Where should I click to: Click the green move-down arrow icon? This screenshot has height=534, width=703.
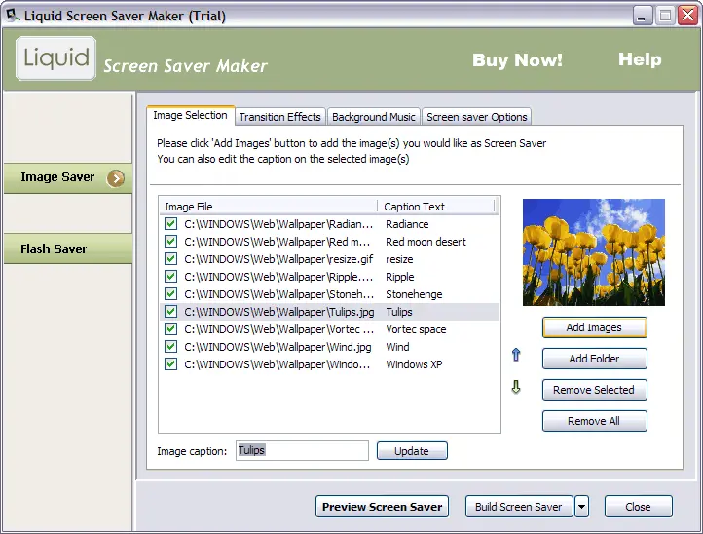516,388
